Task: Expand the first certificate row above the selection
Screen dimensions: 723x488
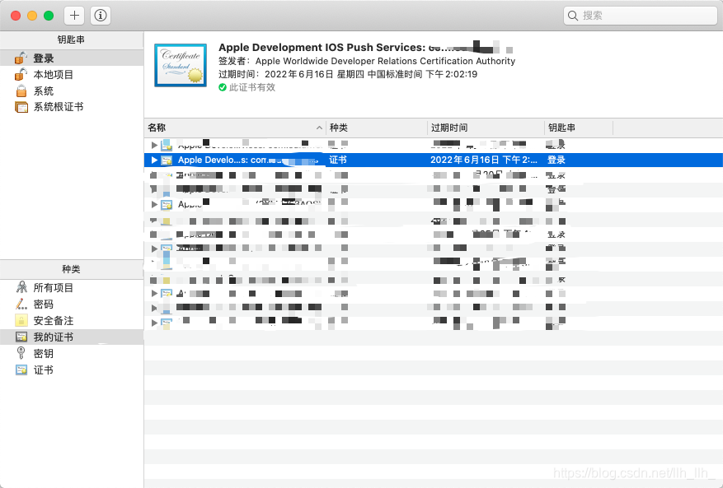Action: pos(154,145)
